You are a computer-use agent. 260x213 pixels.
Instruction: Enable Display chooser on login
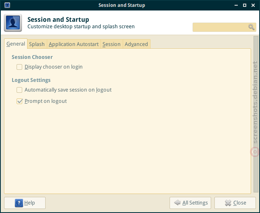point(19,67)
